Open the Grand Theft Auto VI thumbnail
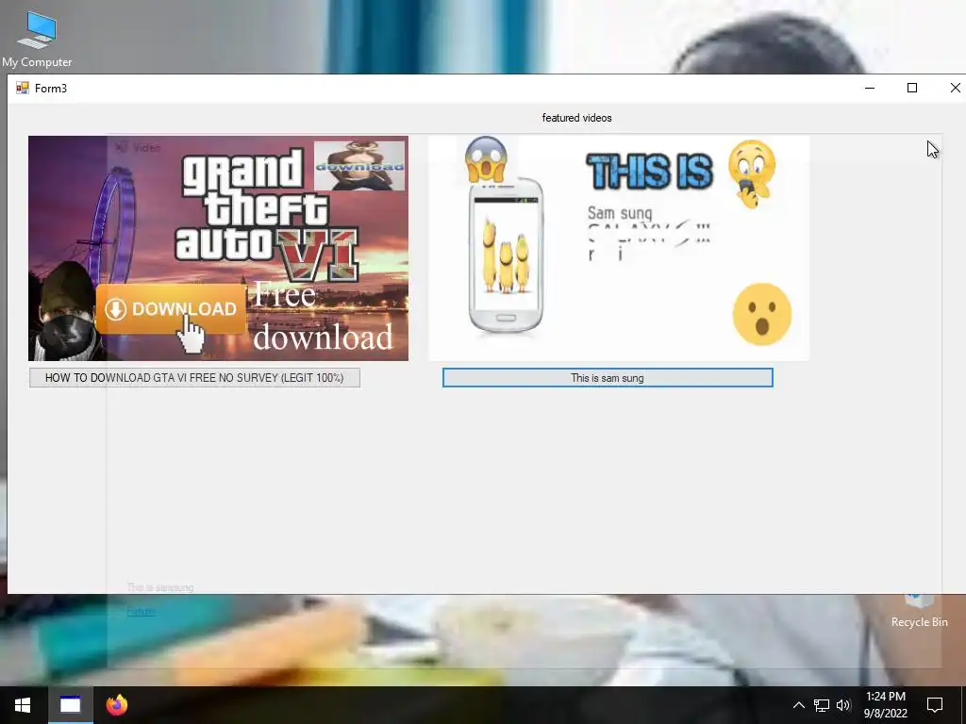Image resolution: width=966 pixels, height=724 pixels. pyautogui.click(x=218, y=248)
